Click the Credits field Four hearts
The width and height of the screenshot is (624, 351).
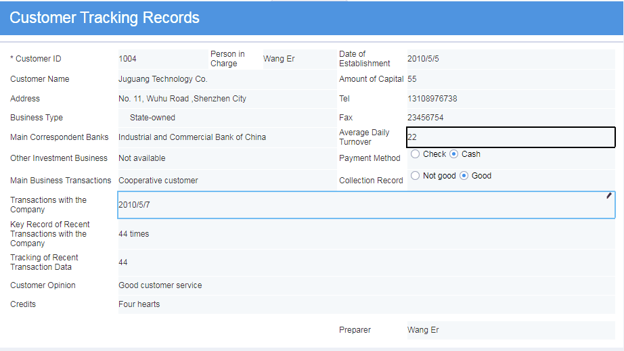click(x=367, y=304)
